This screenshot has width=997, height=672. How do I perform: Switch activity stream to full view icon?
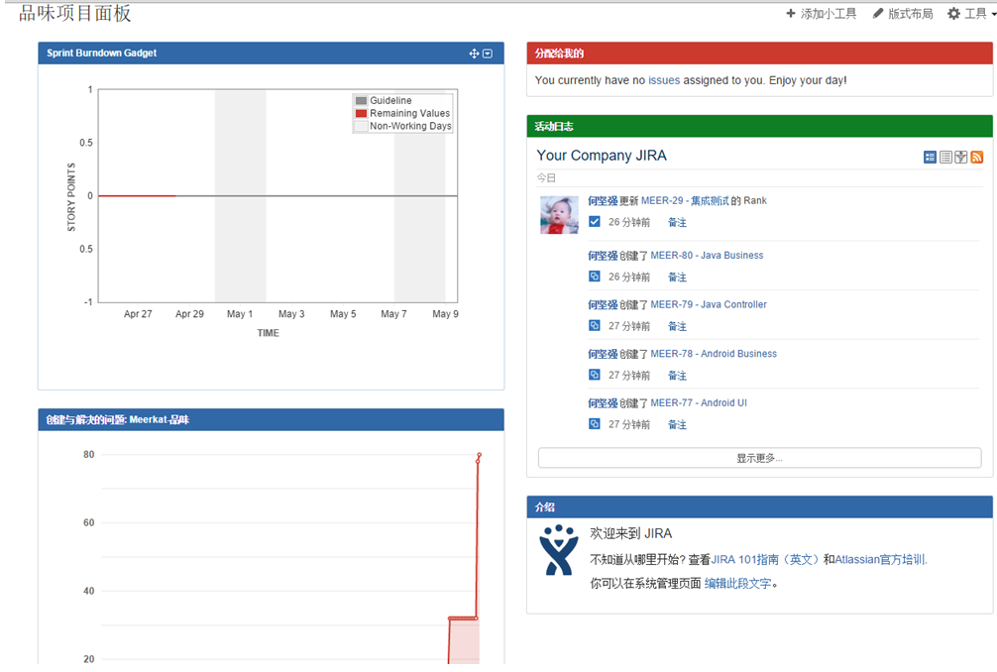pyautogui.click(x=930, y=157)
